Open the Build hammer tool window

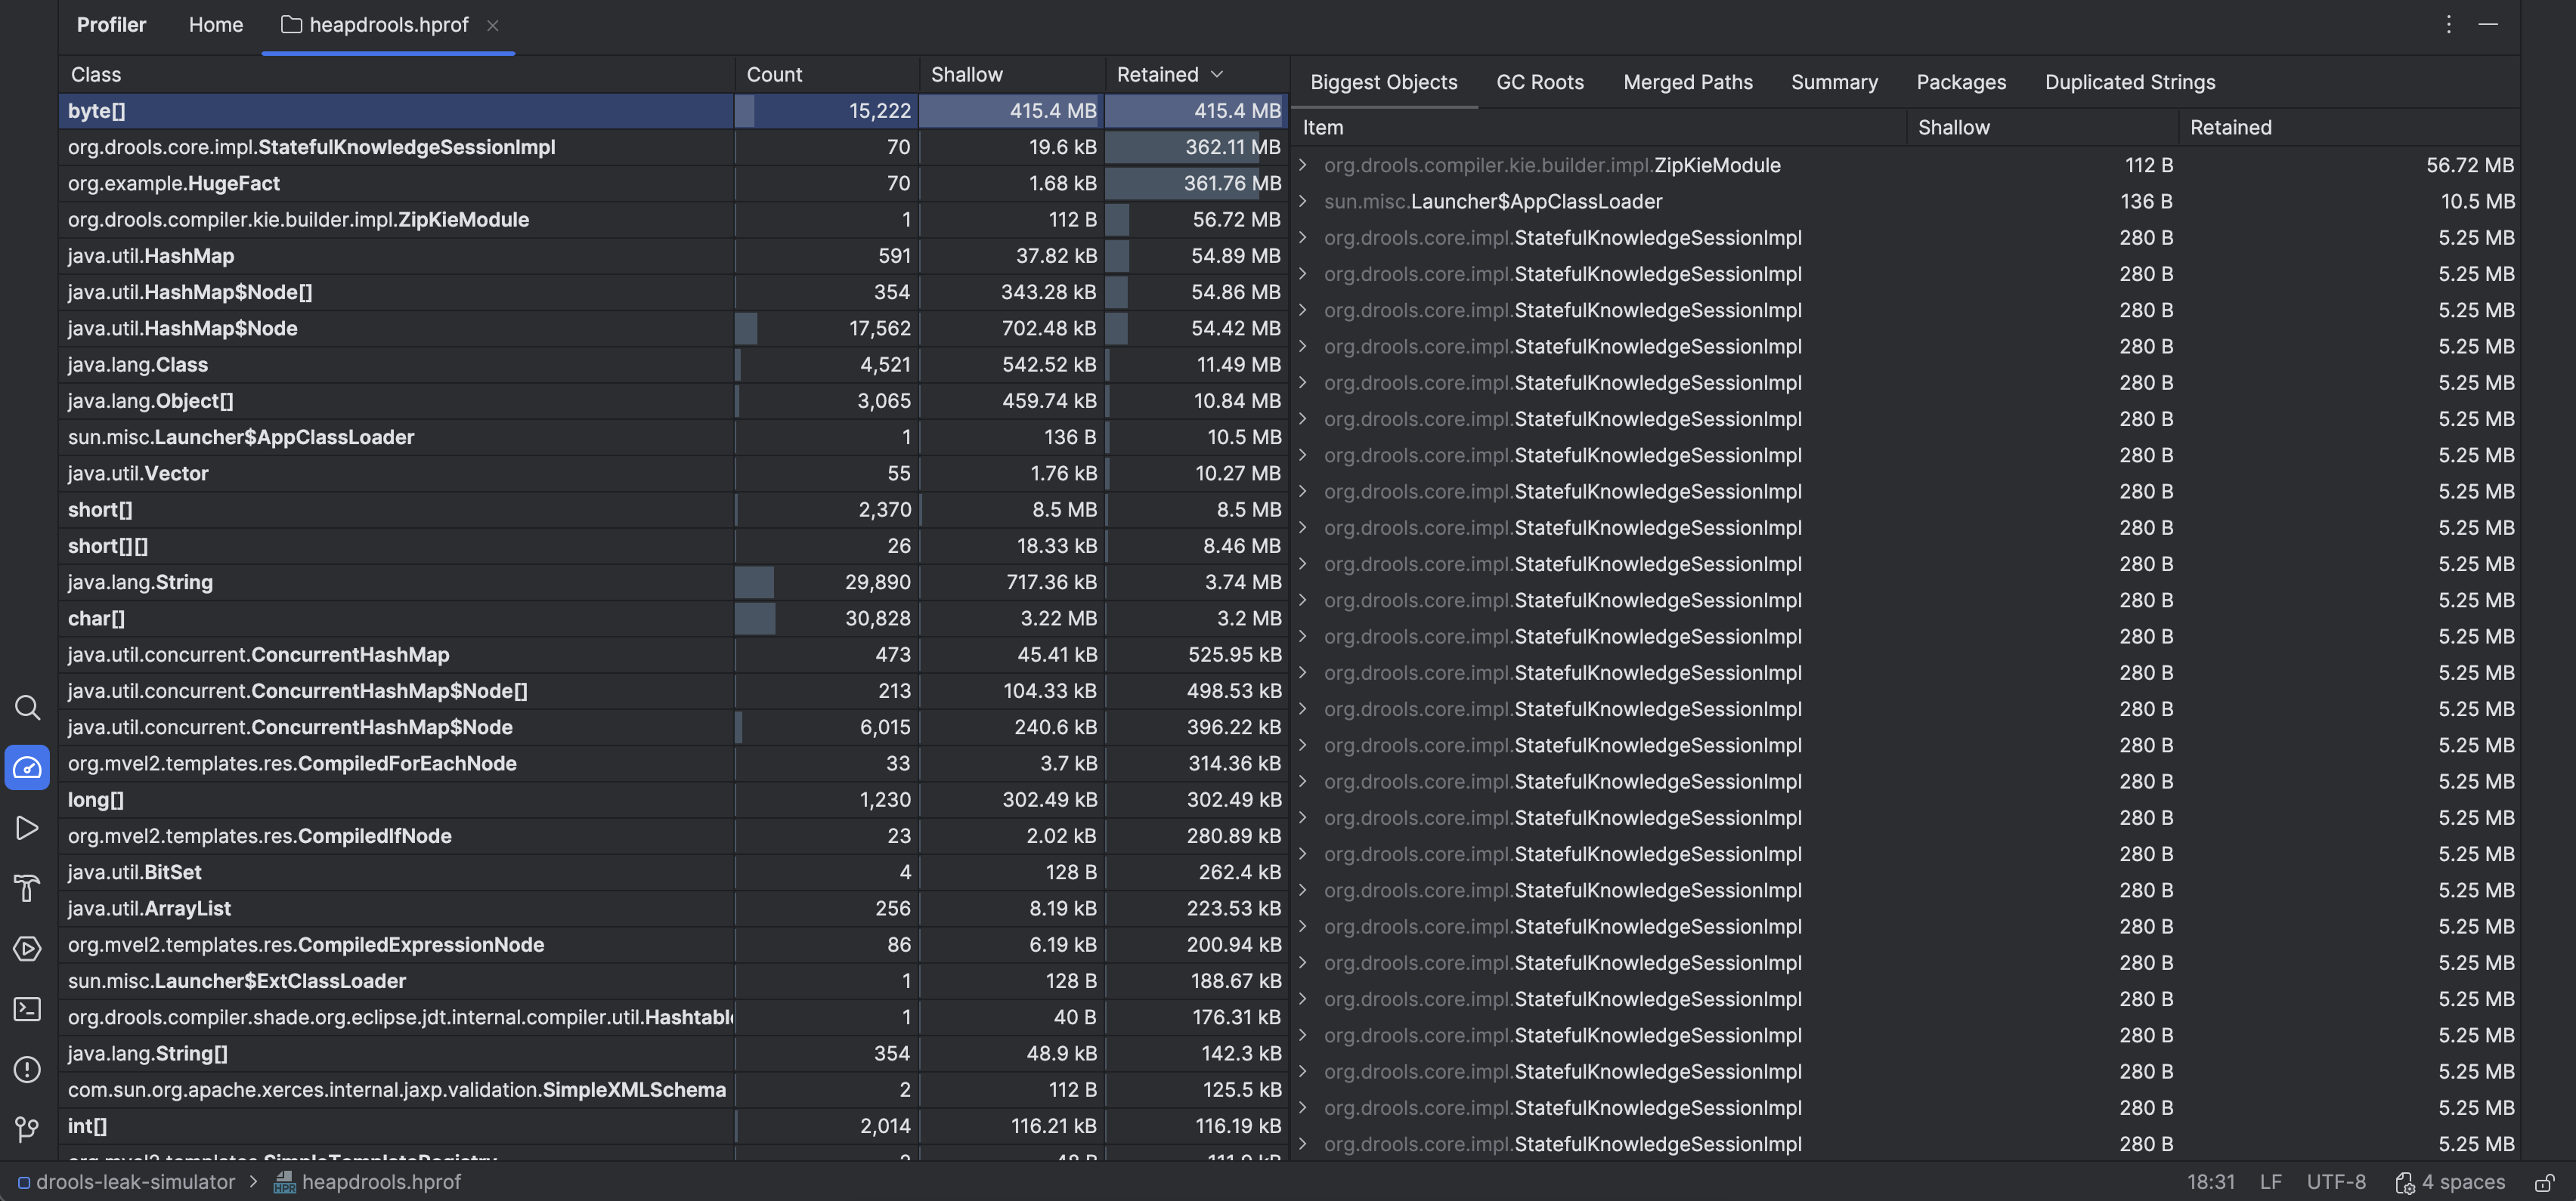pyautogui.click(x=27, y=888)
